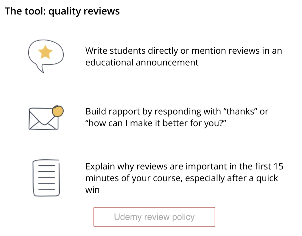Viewport: 302px width, 236px height.
Task: Click the lined document icon
Action: pyautogui.click(x=46, y=178)
